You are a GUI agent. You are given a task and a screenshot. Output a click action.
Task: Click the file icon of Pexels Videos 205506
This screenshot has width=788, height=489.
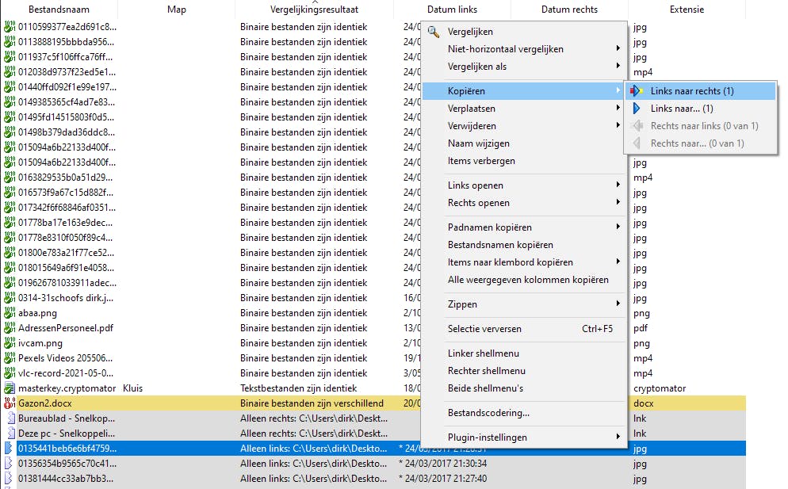[x=9, y=358]
